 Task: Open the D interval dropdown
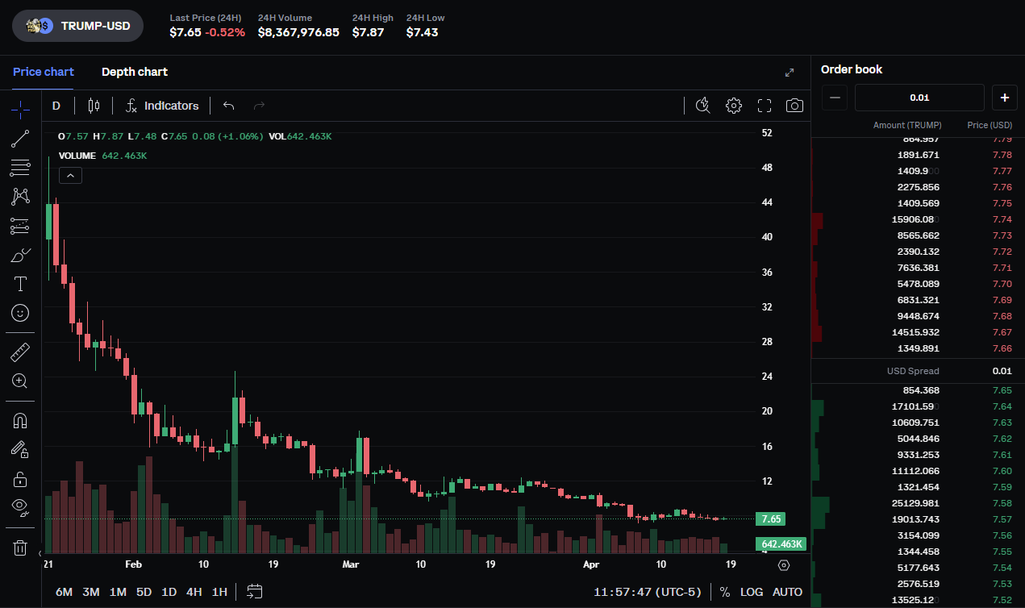pos(56,106)
